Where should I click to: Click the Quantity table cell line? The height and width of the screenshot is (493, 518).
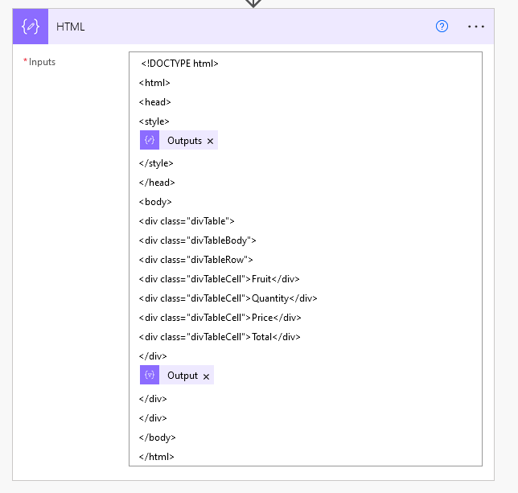pos(228,298)
